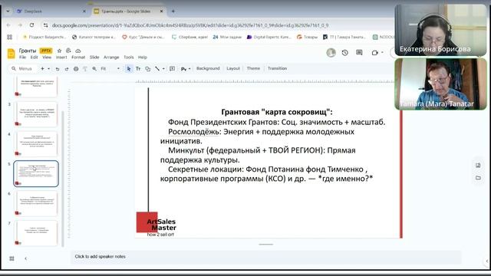The height and width of the screenshot is (276, 491).
Task: Click the camera record icon
Action: (375, 53)
